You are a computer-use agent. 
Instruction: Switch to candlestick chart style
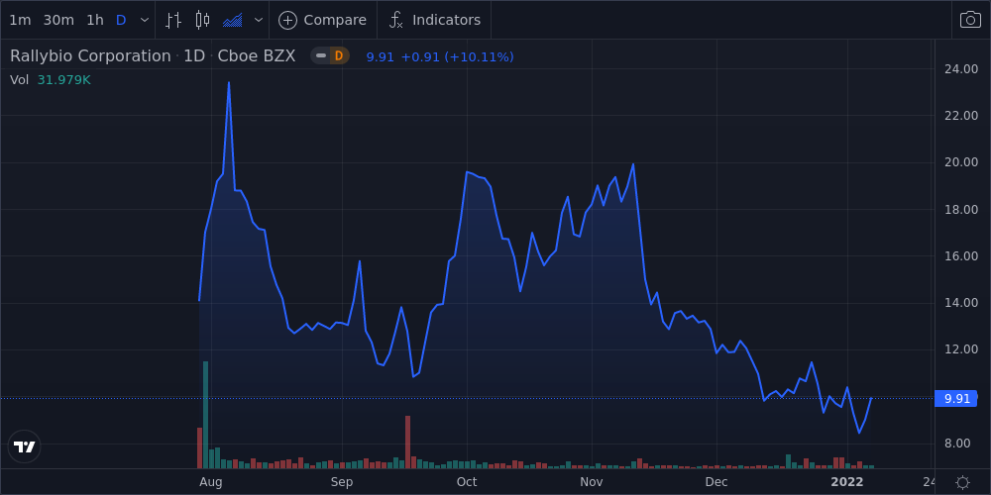coord(202,20)
